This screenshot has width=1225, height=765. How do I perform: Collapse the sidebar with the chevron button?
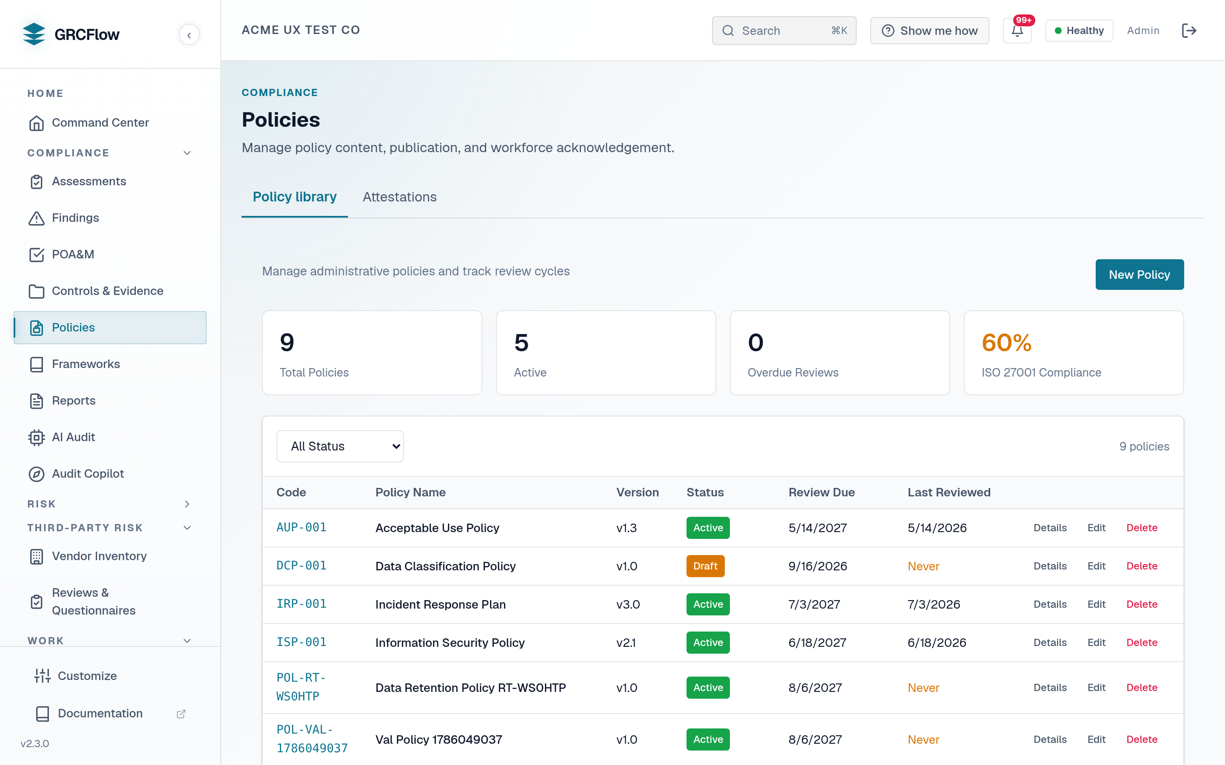pyautogui.click(x=189, y=35)
